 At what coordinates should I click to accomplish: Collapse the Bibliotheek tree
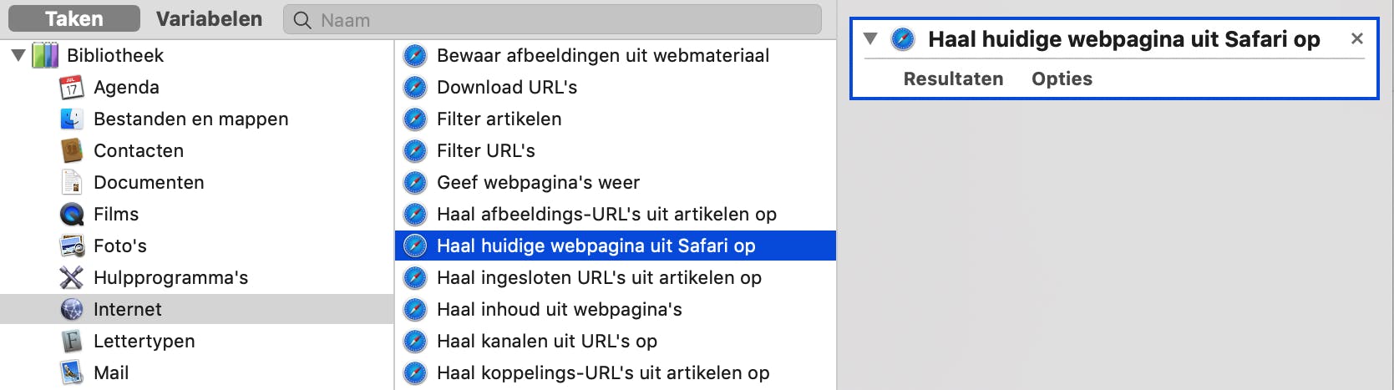(18, 56)
